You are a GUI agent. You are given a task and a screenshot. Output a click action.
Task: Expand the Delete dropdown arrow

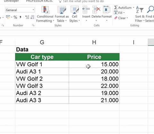[x=96, y=20]
